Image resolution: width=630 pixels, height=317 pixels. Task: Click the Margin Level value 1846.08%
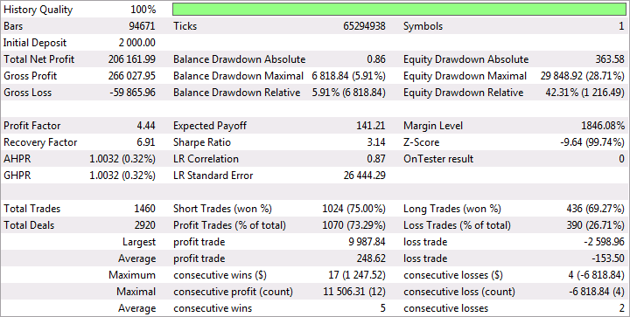point(603,126)
